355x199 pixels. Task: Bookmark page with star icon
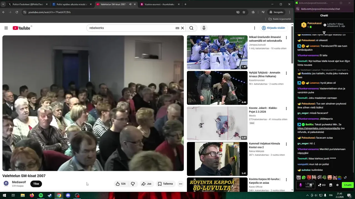pyautogui.click(x=244, y=12)
